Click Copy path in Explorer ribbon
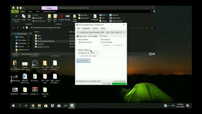The height and width of the screenshot is (114, 202). pos(37,18)
